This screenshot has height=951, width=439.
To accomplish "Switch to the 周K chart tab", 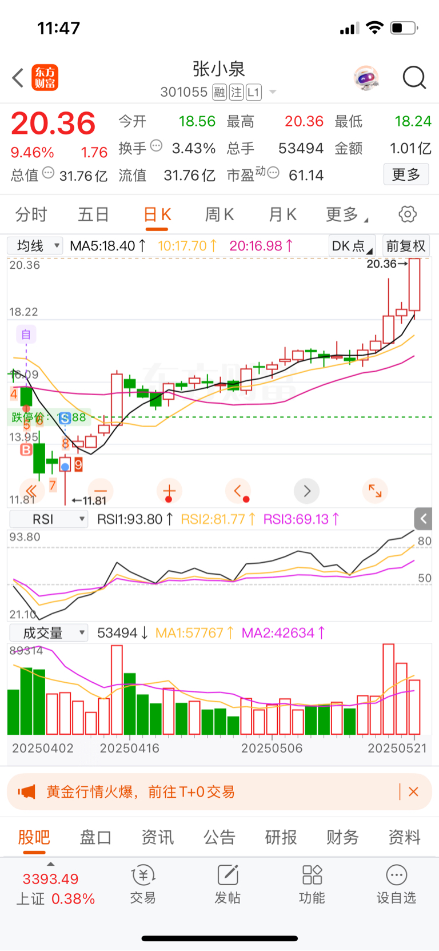I will coord(219,214).
